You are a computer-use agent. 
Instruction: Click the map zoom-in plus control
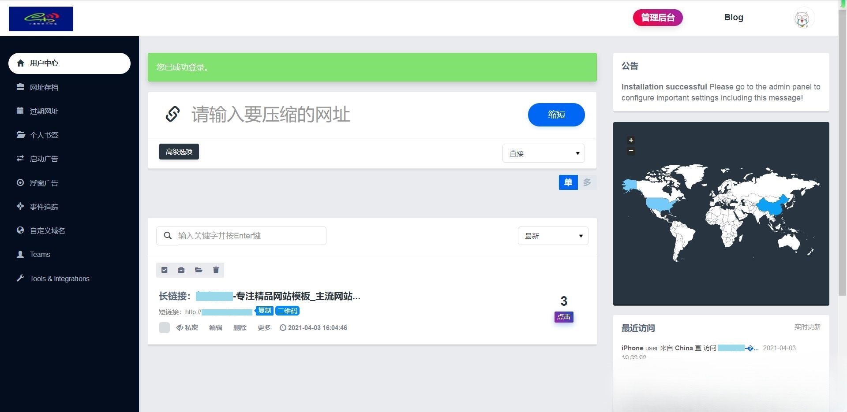631,140
